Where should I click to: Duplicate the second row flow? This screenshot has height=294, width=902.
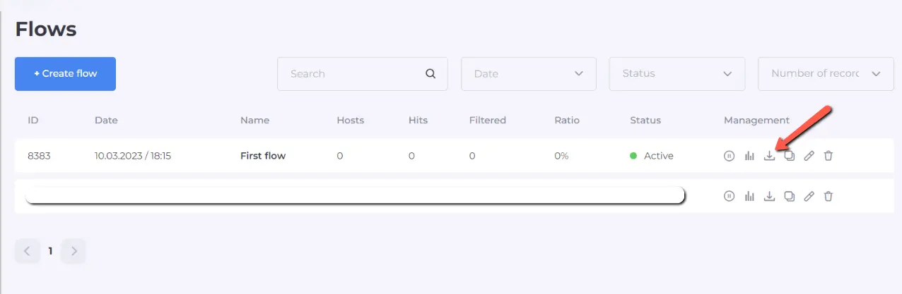coord(790,196)
